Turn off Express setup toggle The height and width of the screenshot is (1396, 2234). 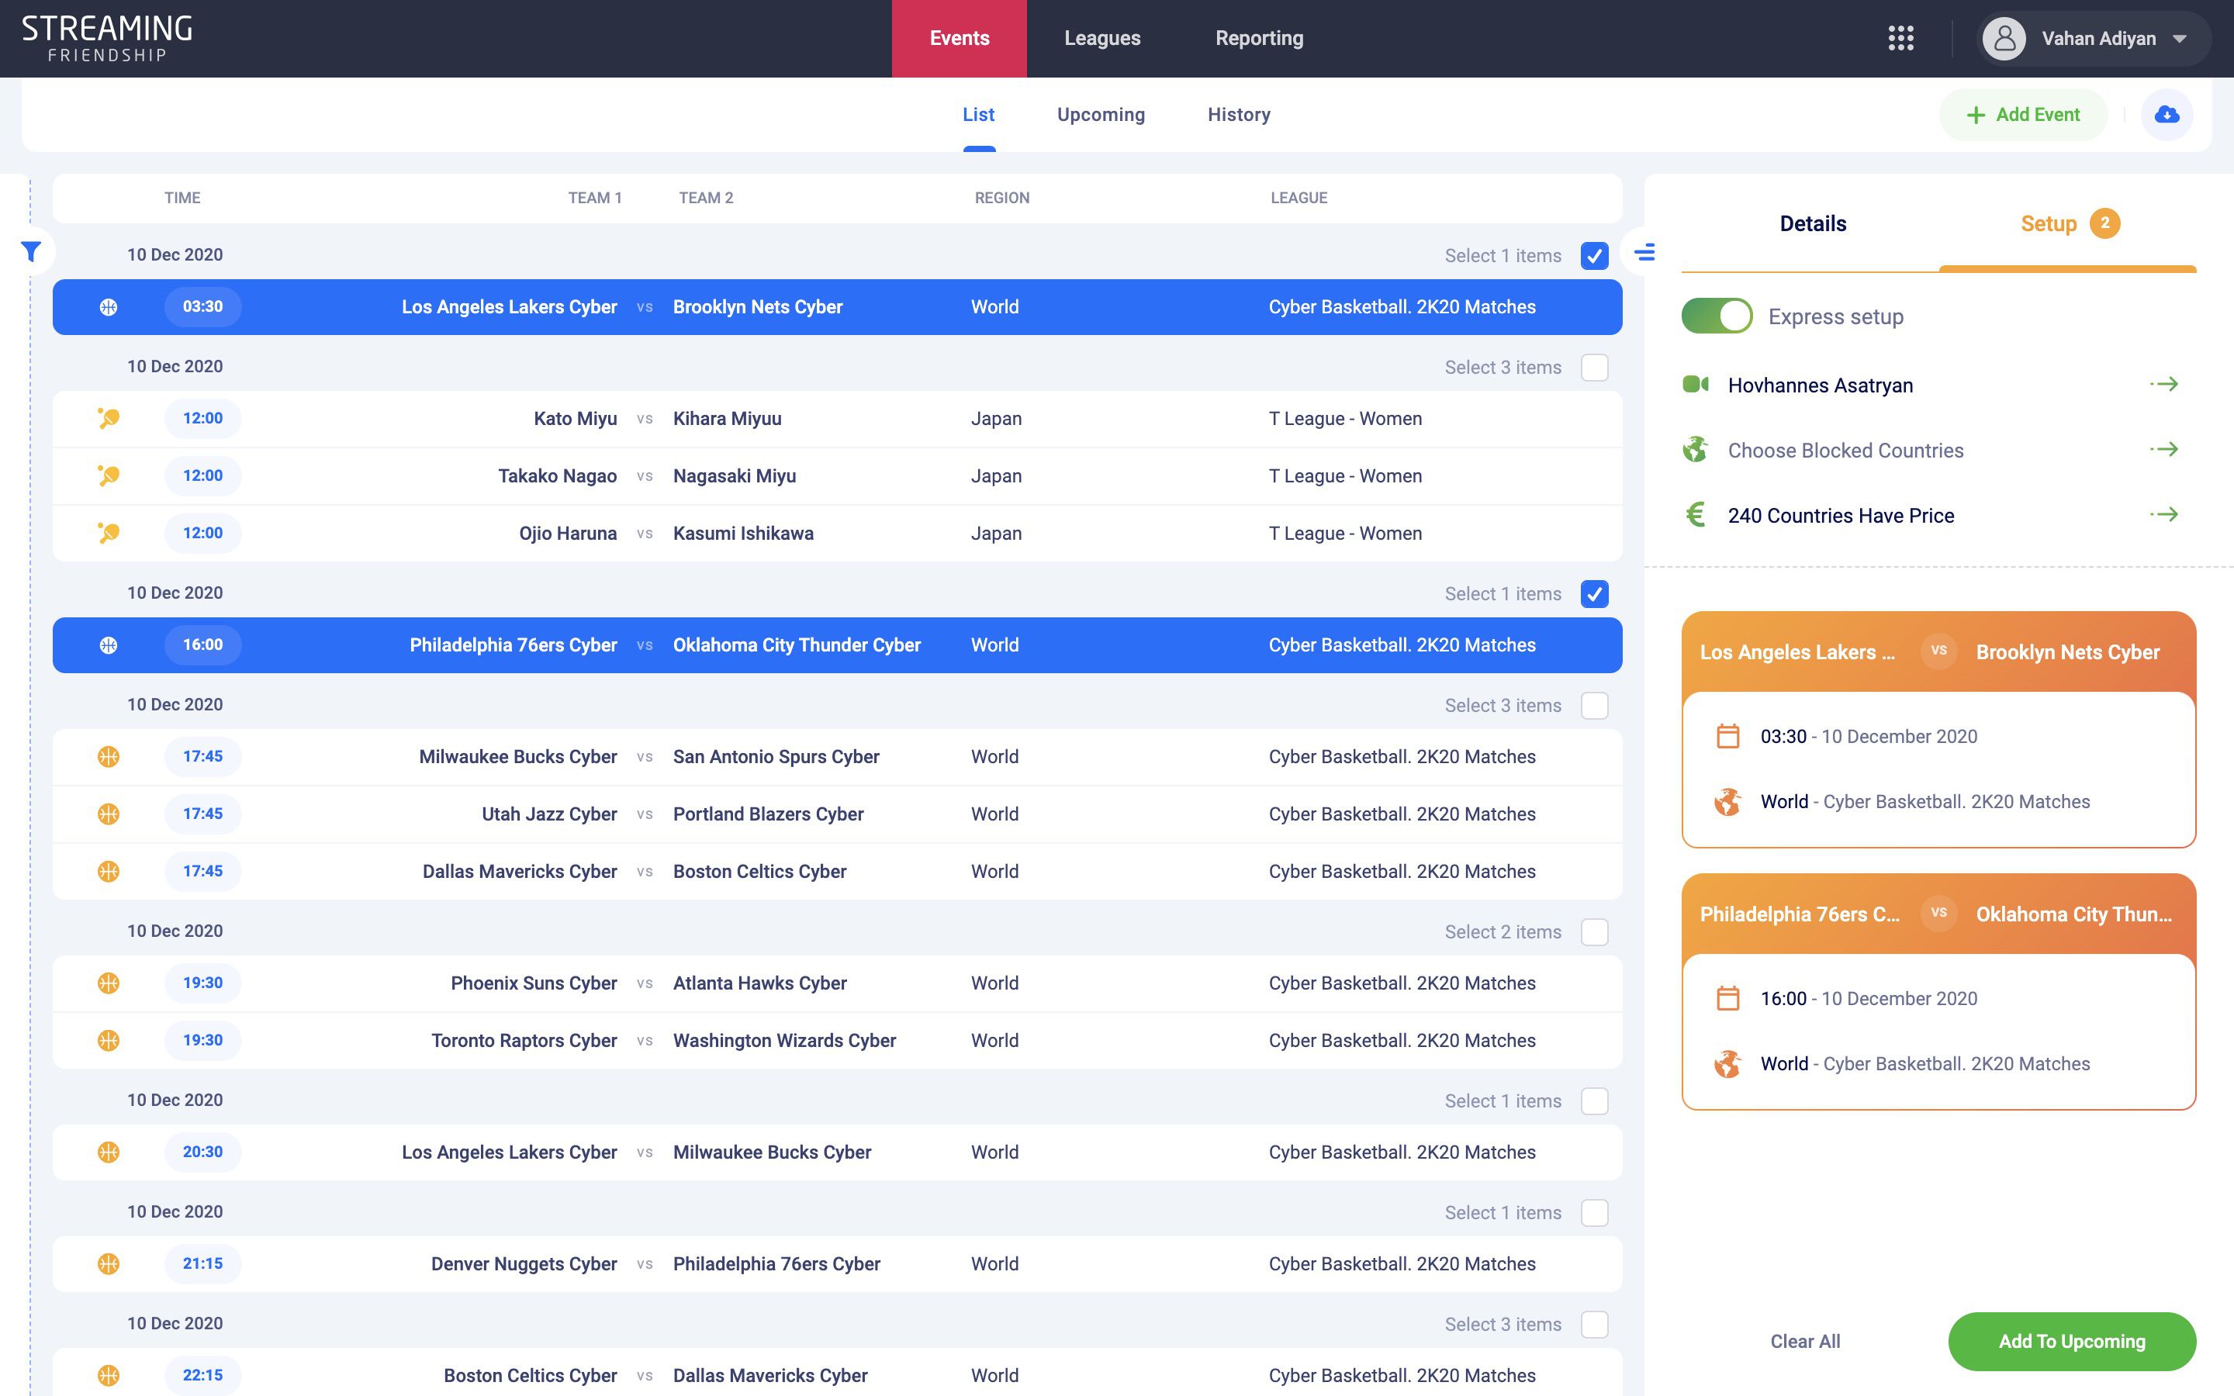point(1716,316)
